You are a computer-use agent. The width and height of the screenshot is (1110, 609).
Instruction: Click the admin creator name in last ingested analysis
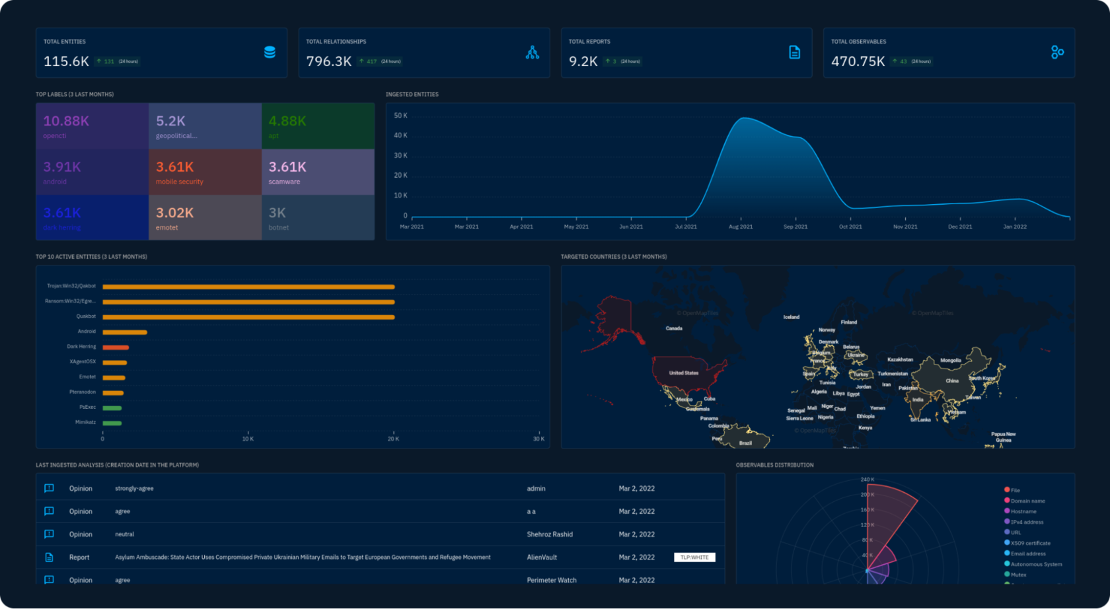536,488
